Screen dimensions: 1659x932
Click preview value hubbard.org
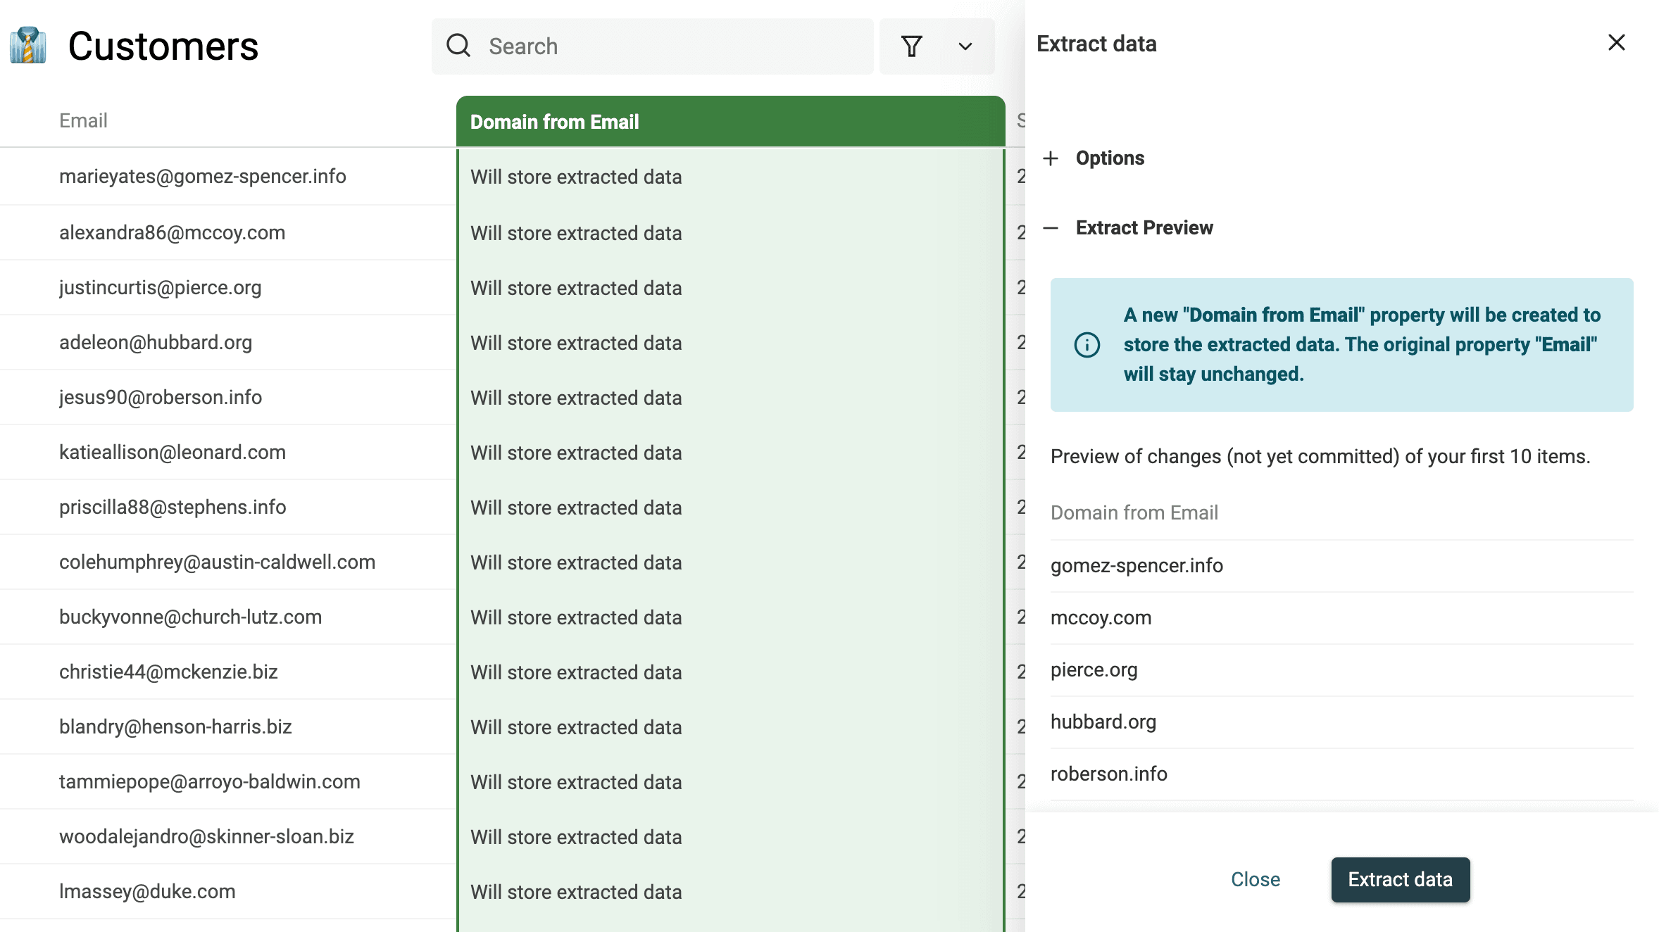(1103, 722)
